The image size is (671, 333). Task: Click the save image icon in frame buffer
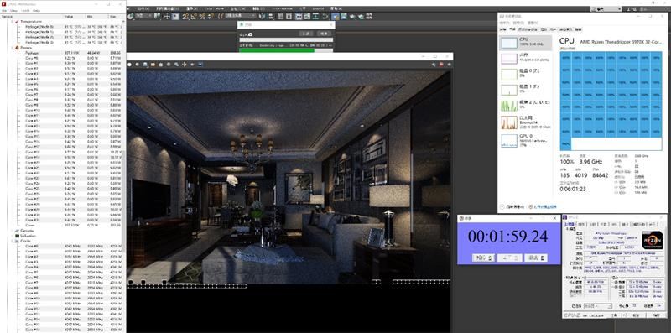tap(145, 65)
